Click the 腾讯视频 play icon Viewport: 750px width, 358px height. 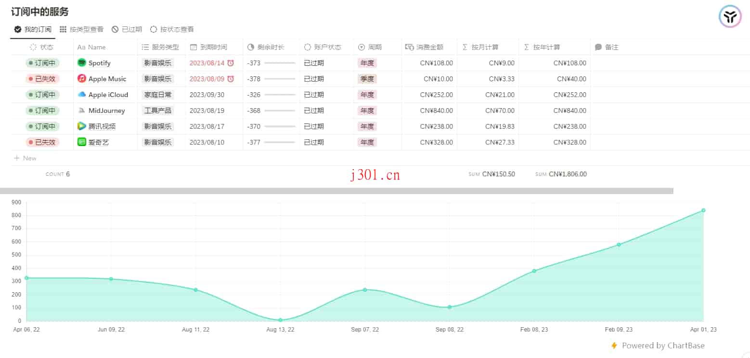tap(82, 126)
